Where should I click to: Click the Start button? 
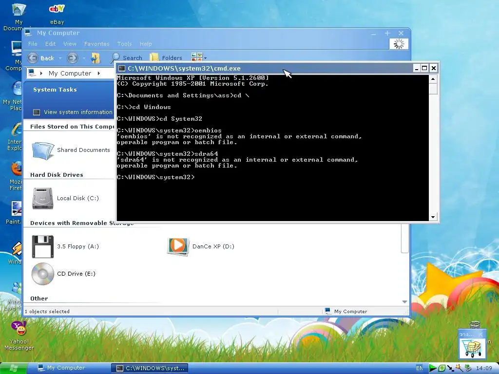(x=13, y=368)
